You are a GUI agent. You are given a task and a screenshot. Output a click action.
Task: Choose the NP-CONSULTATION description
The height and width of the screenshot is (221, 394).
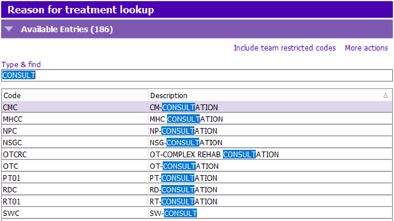[x=183, y=131]
